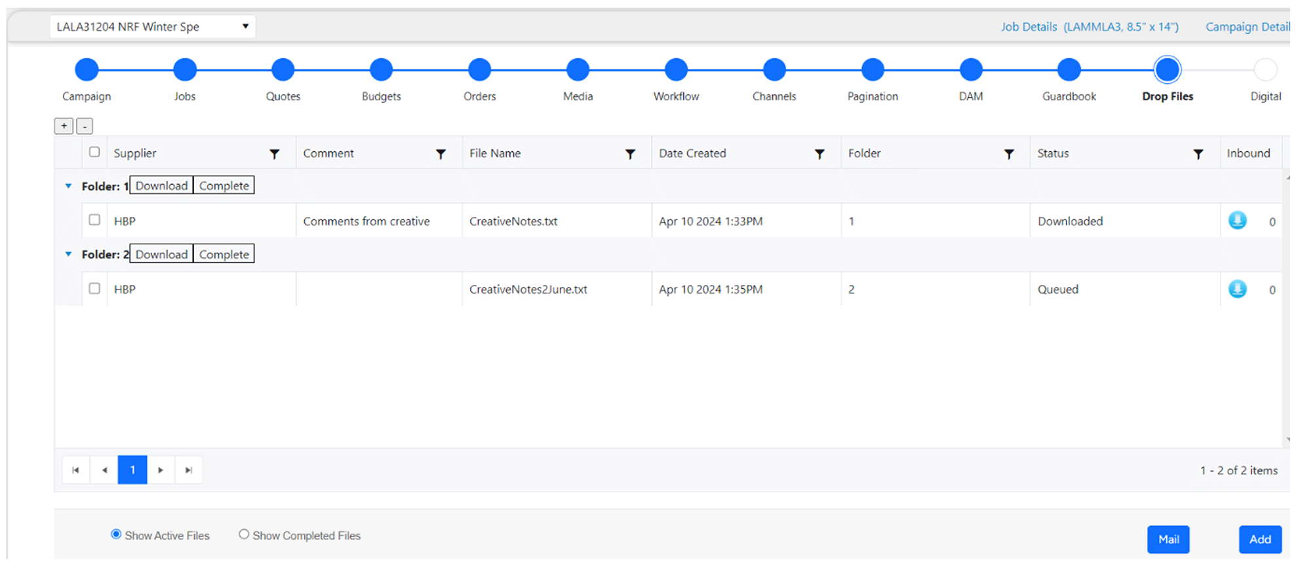This screenshot has width=1298, height=566.
Task: Go to the previous results page
Action: click(104, 470)
